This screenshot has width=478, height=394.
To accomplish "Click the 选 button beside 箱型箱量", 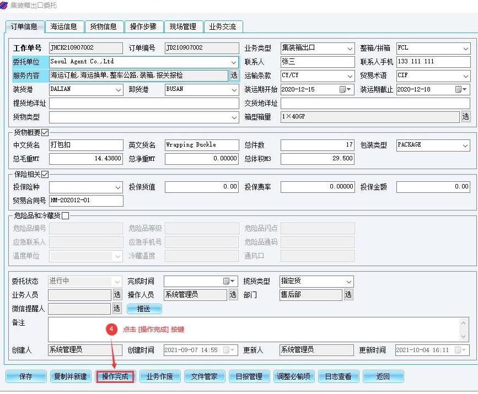I will click(x=466, y=117).
